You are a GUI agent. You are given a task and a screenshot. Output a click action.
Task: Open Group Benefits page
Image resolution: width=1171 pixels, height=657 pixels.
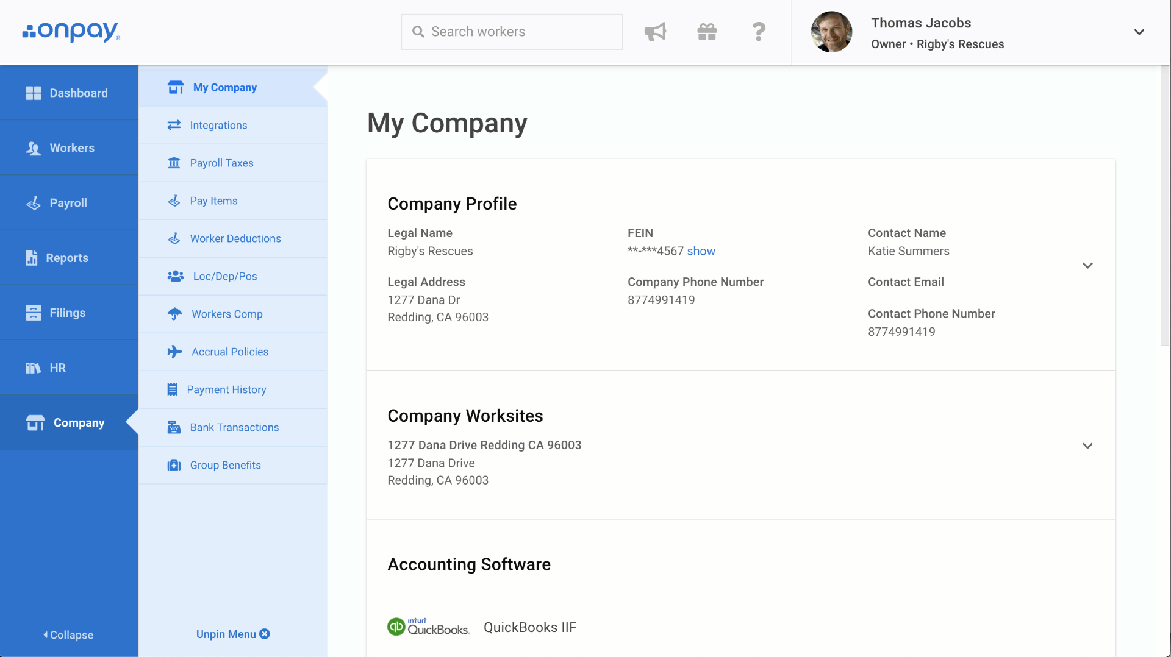tap(233, 465)
